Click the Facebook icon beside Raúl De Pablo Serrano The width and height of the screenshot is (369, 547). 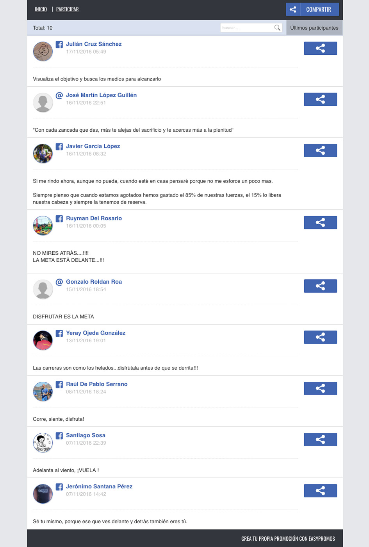[x=59, y=384]
